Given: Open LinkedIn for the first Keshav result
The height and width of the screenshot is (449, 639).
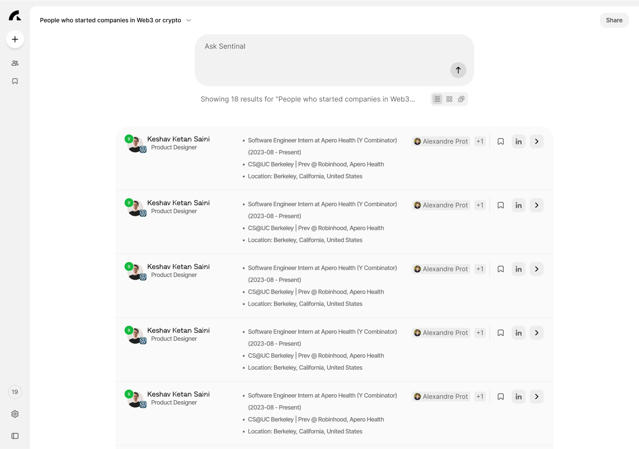Looking at the screenshot, I should (519, 142).
